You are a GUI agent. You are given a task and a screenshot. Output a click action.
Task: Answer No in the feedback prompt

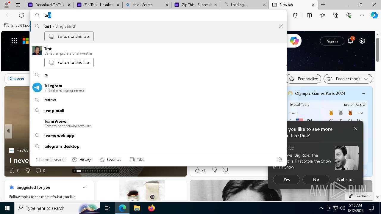(x=316, y=180)
